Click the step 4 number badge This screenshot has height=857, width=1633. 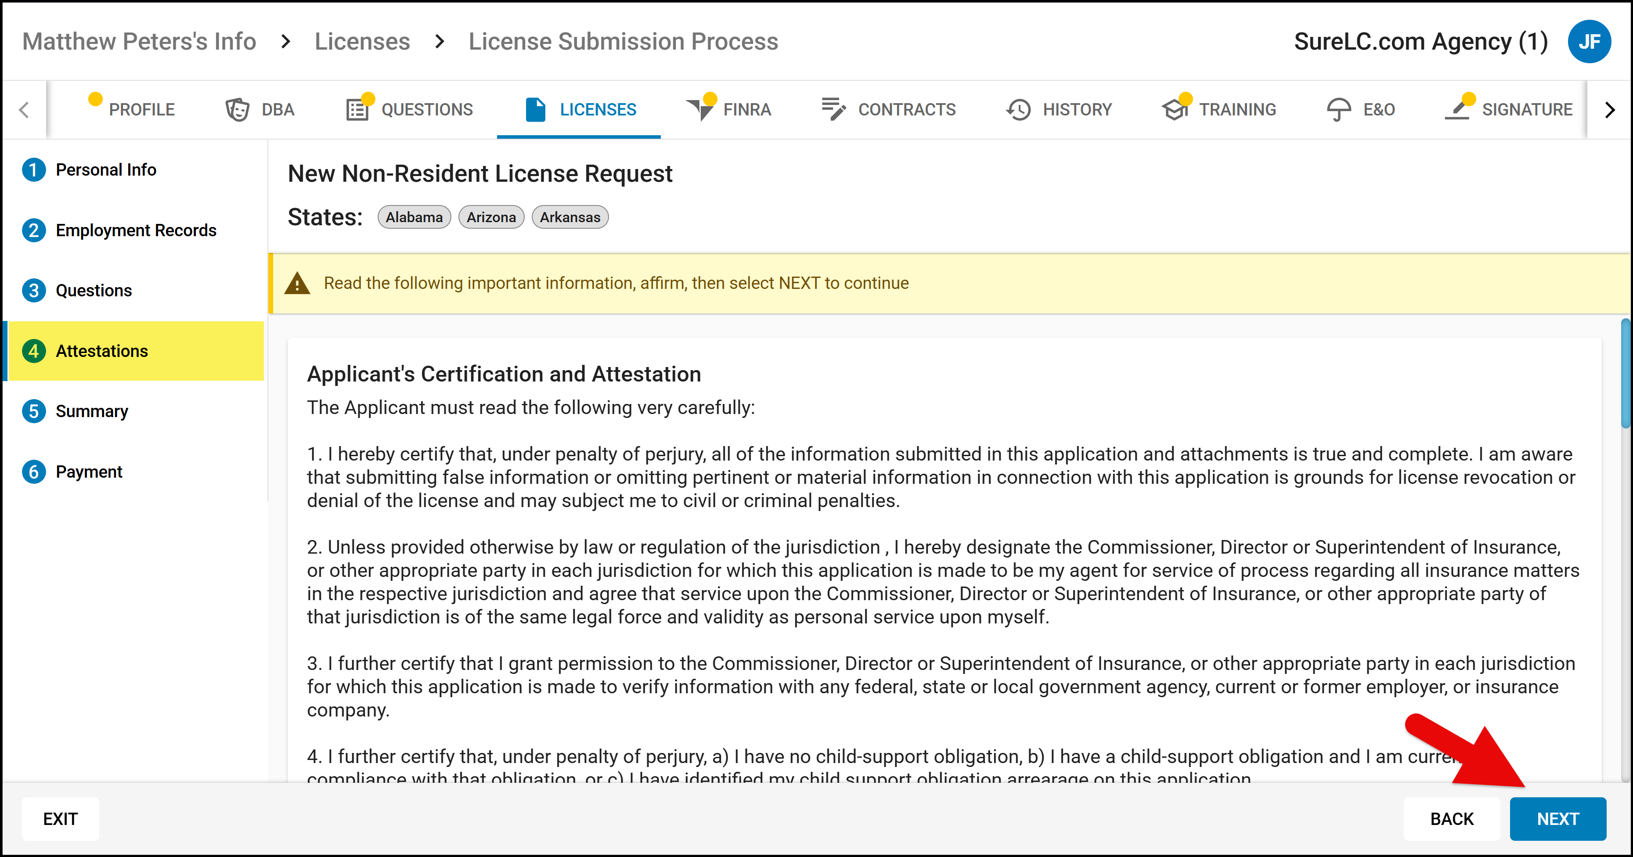coord(34,350)
